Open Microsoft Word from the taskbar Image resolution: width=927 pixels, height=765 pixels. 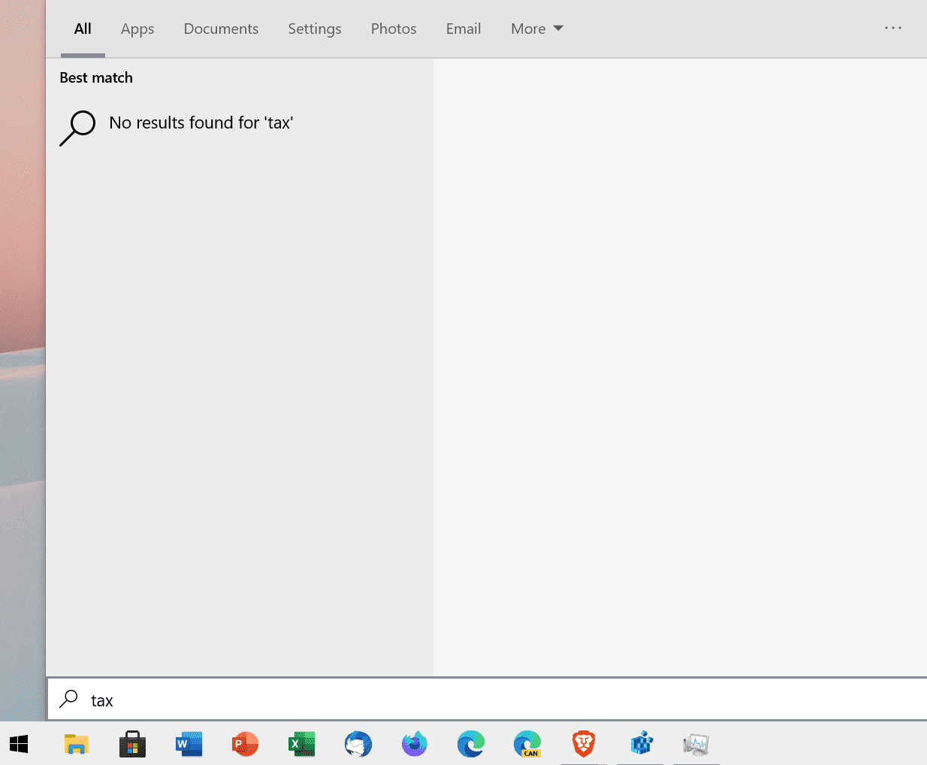pyautogui.click(x=189, y=744)
